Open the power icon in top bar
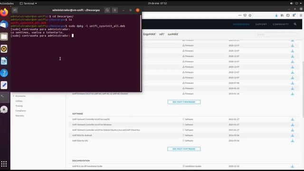 (296, 3)
